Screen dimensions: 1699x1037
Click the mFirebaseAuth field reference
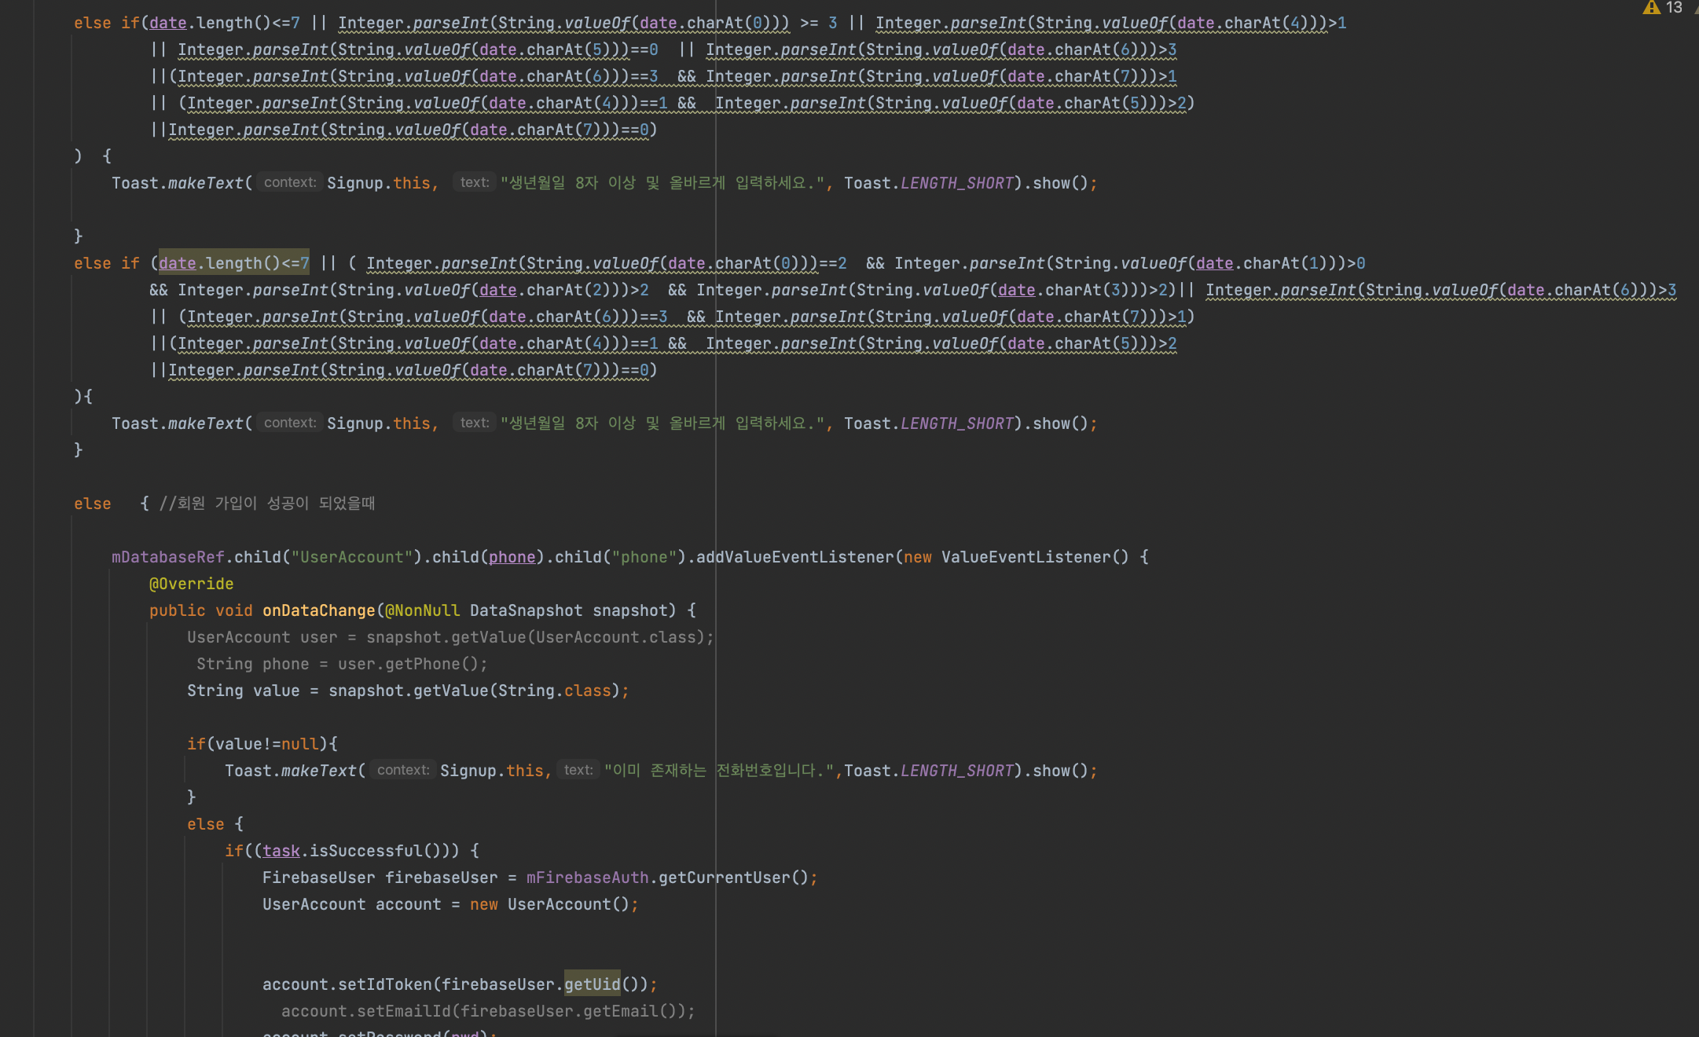pos(587,878)
